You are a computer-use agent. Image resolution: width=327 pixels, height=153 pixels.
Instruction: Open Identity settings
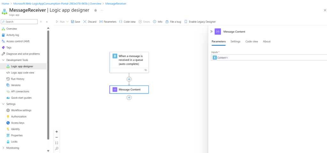[x=15, y=129]
